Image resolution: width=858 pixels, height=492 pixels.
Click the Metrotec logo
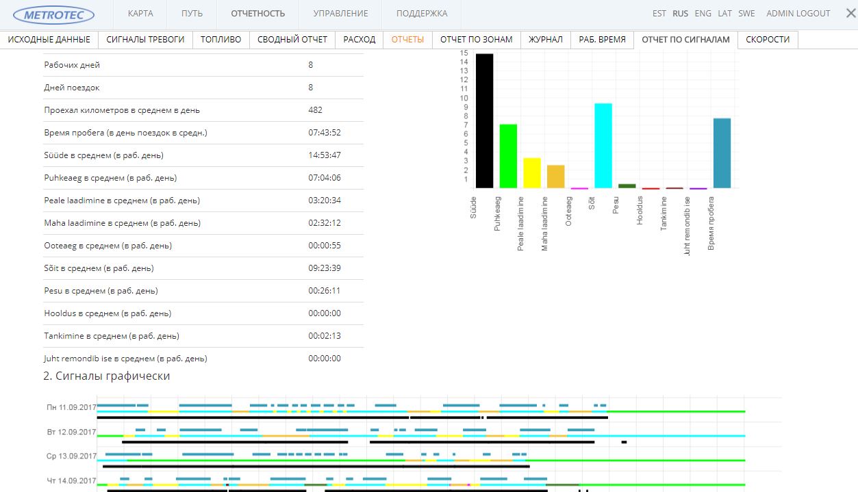[x=54, y=14]
